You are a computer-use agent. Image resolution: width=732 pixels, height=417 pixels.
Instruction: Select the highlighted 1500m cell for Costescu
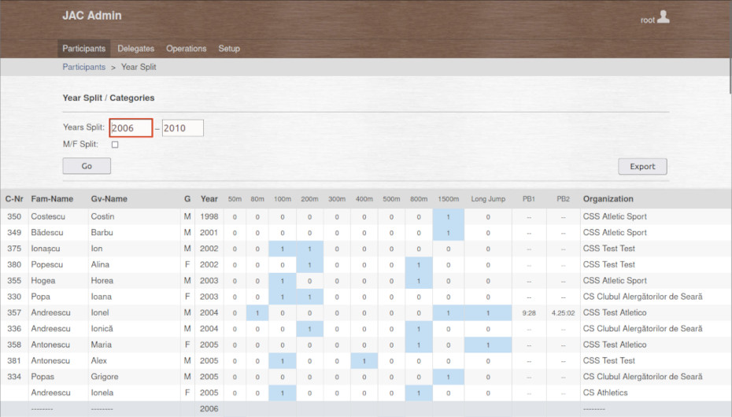[448, 216]
